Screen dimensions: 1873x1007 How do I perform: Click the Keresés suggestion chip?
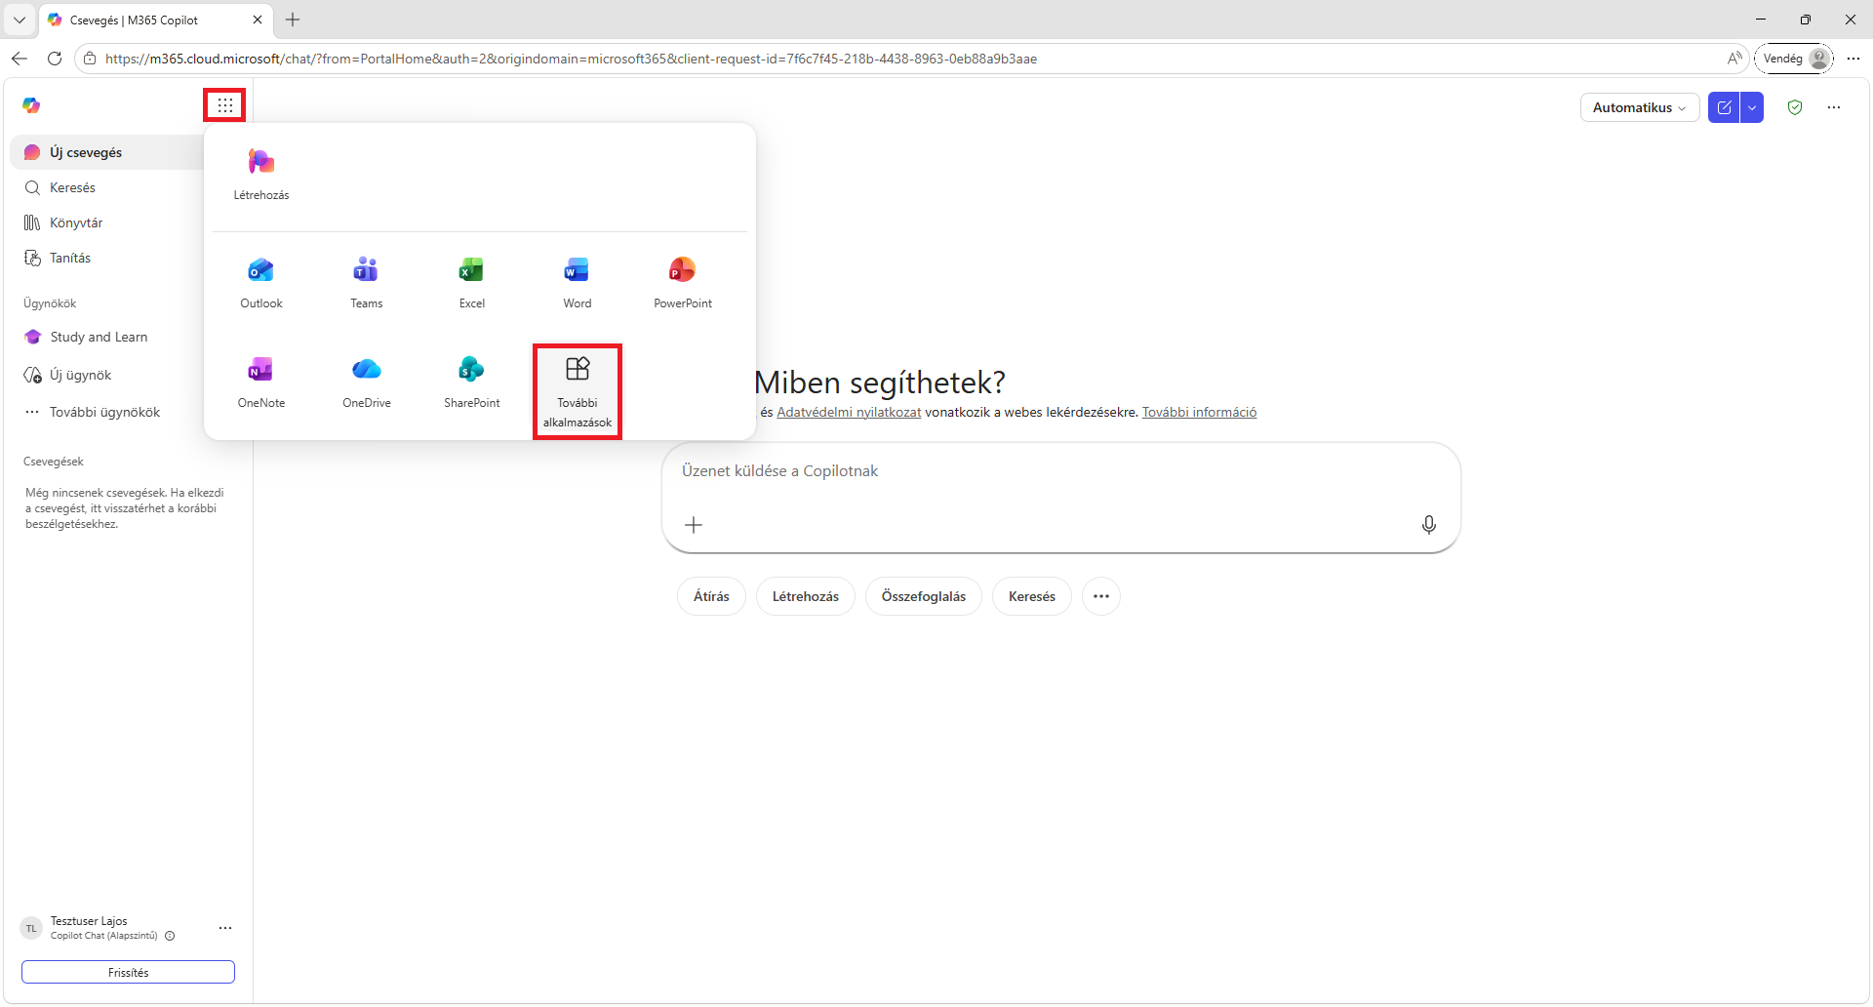(1032, 596)
